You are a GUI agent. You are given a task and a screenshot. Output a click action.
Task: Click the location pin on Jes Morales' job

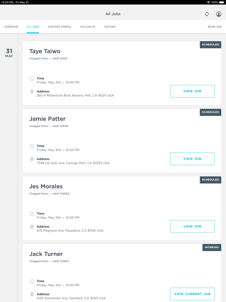point(32,227)
